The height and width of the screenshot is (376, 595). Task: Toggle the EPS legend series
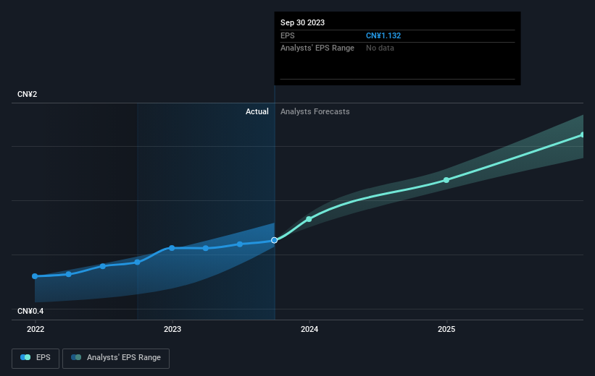click(x=36, y=358)
